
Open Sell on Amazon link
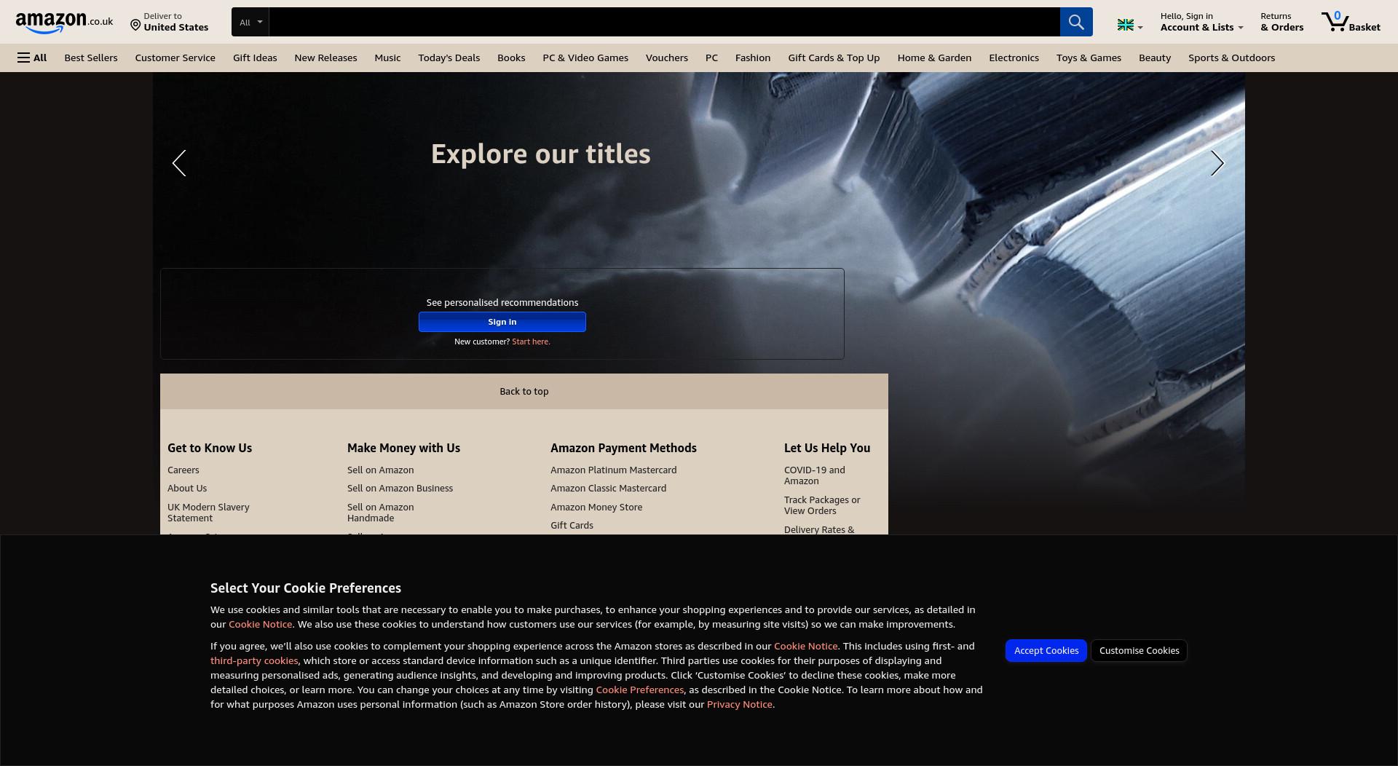380,470
